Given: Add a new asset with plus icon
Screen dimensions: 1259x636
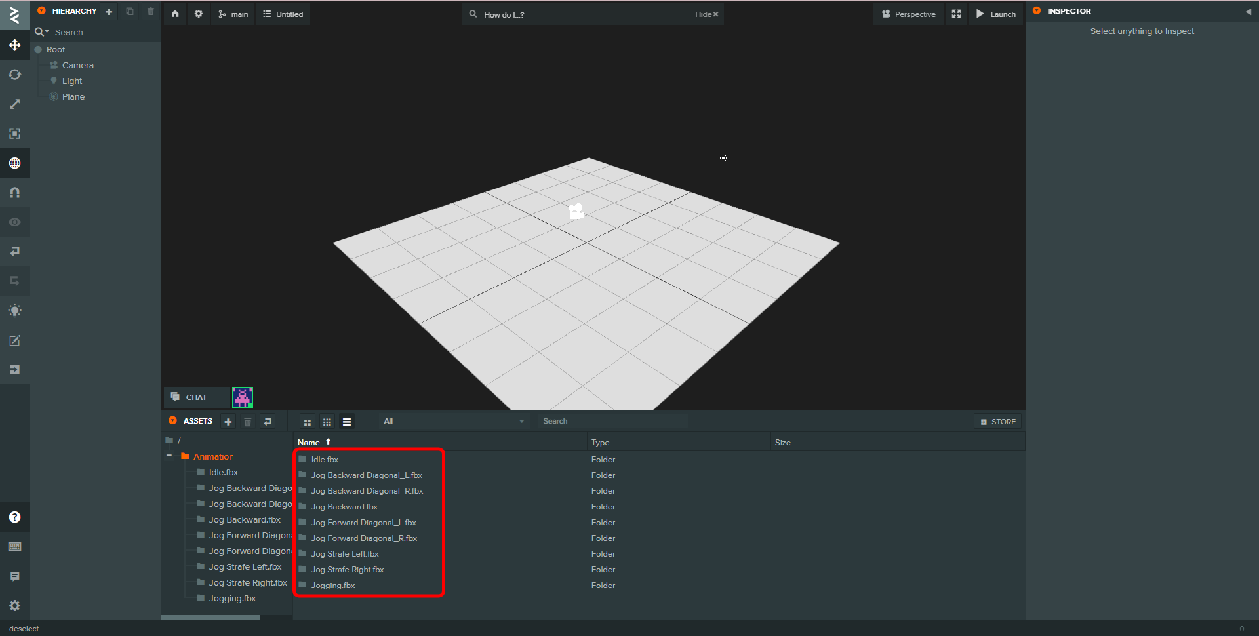Looking at the screenshot, I should [228, 422].
